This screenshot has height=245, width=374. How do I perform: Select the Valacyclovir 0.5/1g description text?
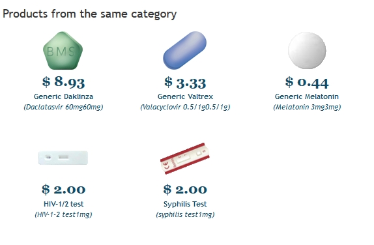[185, 107]
